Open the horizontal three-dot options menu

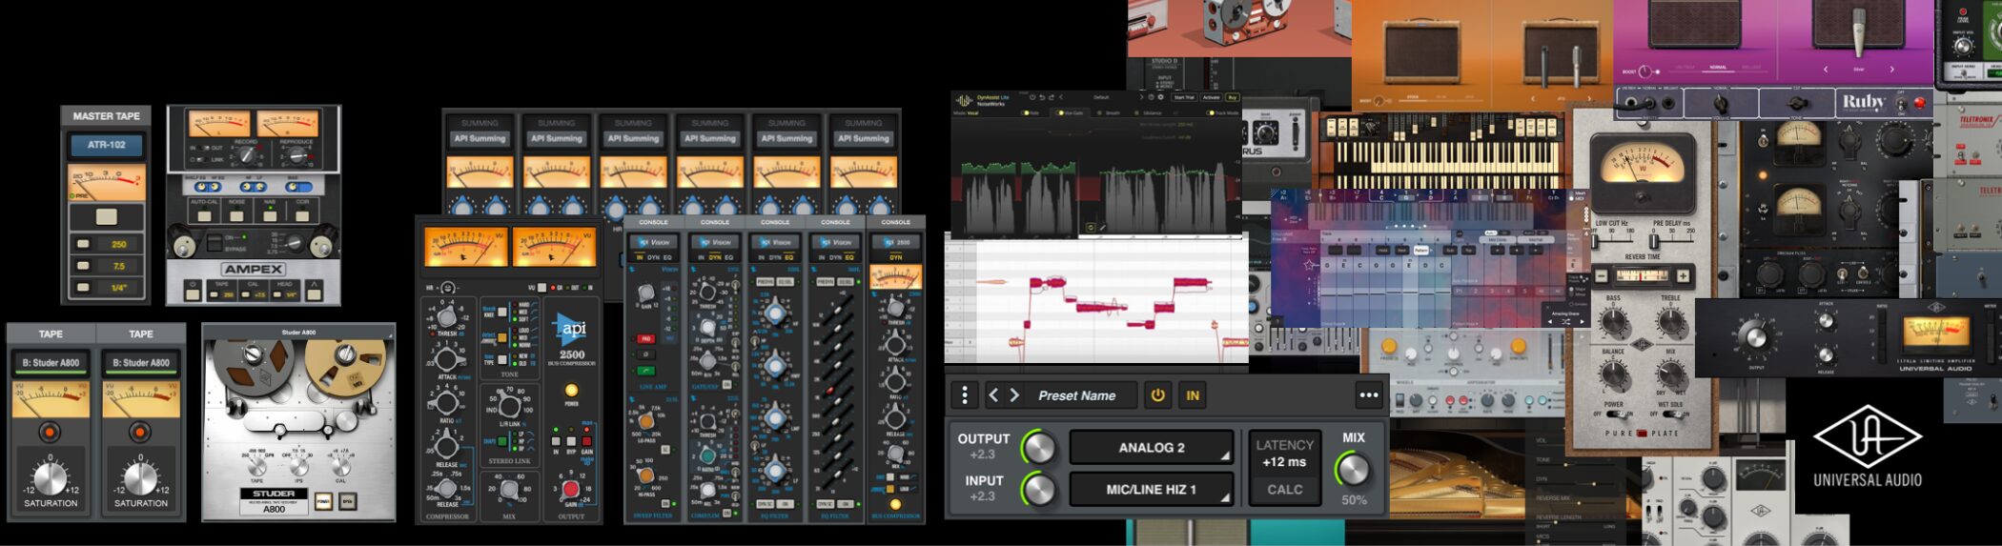point(1369,395)
